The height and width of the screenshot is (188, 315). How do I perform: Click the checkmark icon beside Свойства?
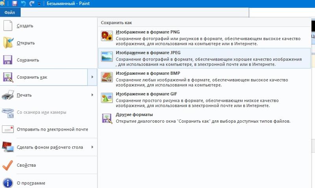pyautogui.click(x=7, y=165)
